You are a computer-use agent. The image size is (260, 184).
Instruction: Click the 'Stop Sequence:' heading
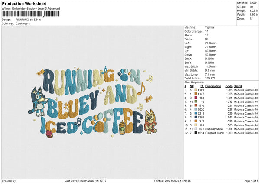(194, 82)
